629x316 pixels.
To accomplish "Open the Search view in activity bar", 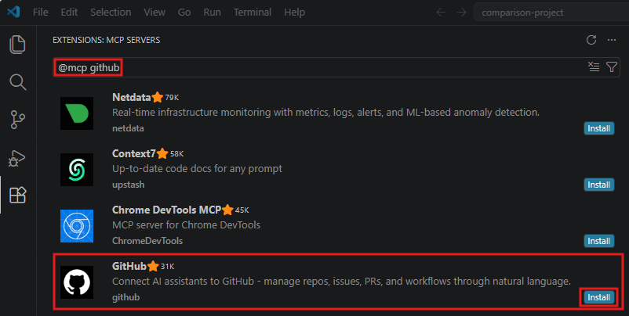I will coord(18,82).
